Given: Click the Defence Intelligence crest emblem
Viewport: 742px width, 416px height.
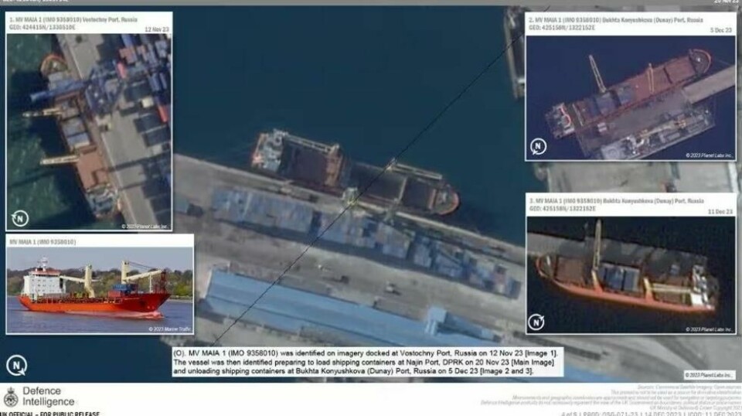Looking at the screenshot, I should pos(10,397).
